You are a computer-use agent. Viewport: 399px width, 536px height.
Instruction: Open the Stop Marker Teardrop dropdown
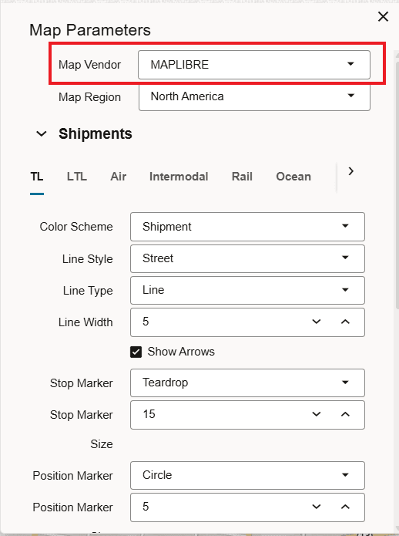point(247,383)
